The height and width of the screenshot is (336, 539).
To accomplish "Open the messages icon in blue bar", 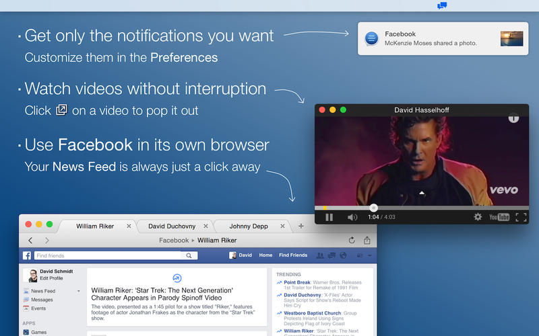I will (331, 255).
